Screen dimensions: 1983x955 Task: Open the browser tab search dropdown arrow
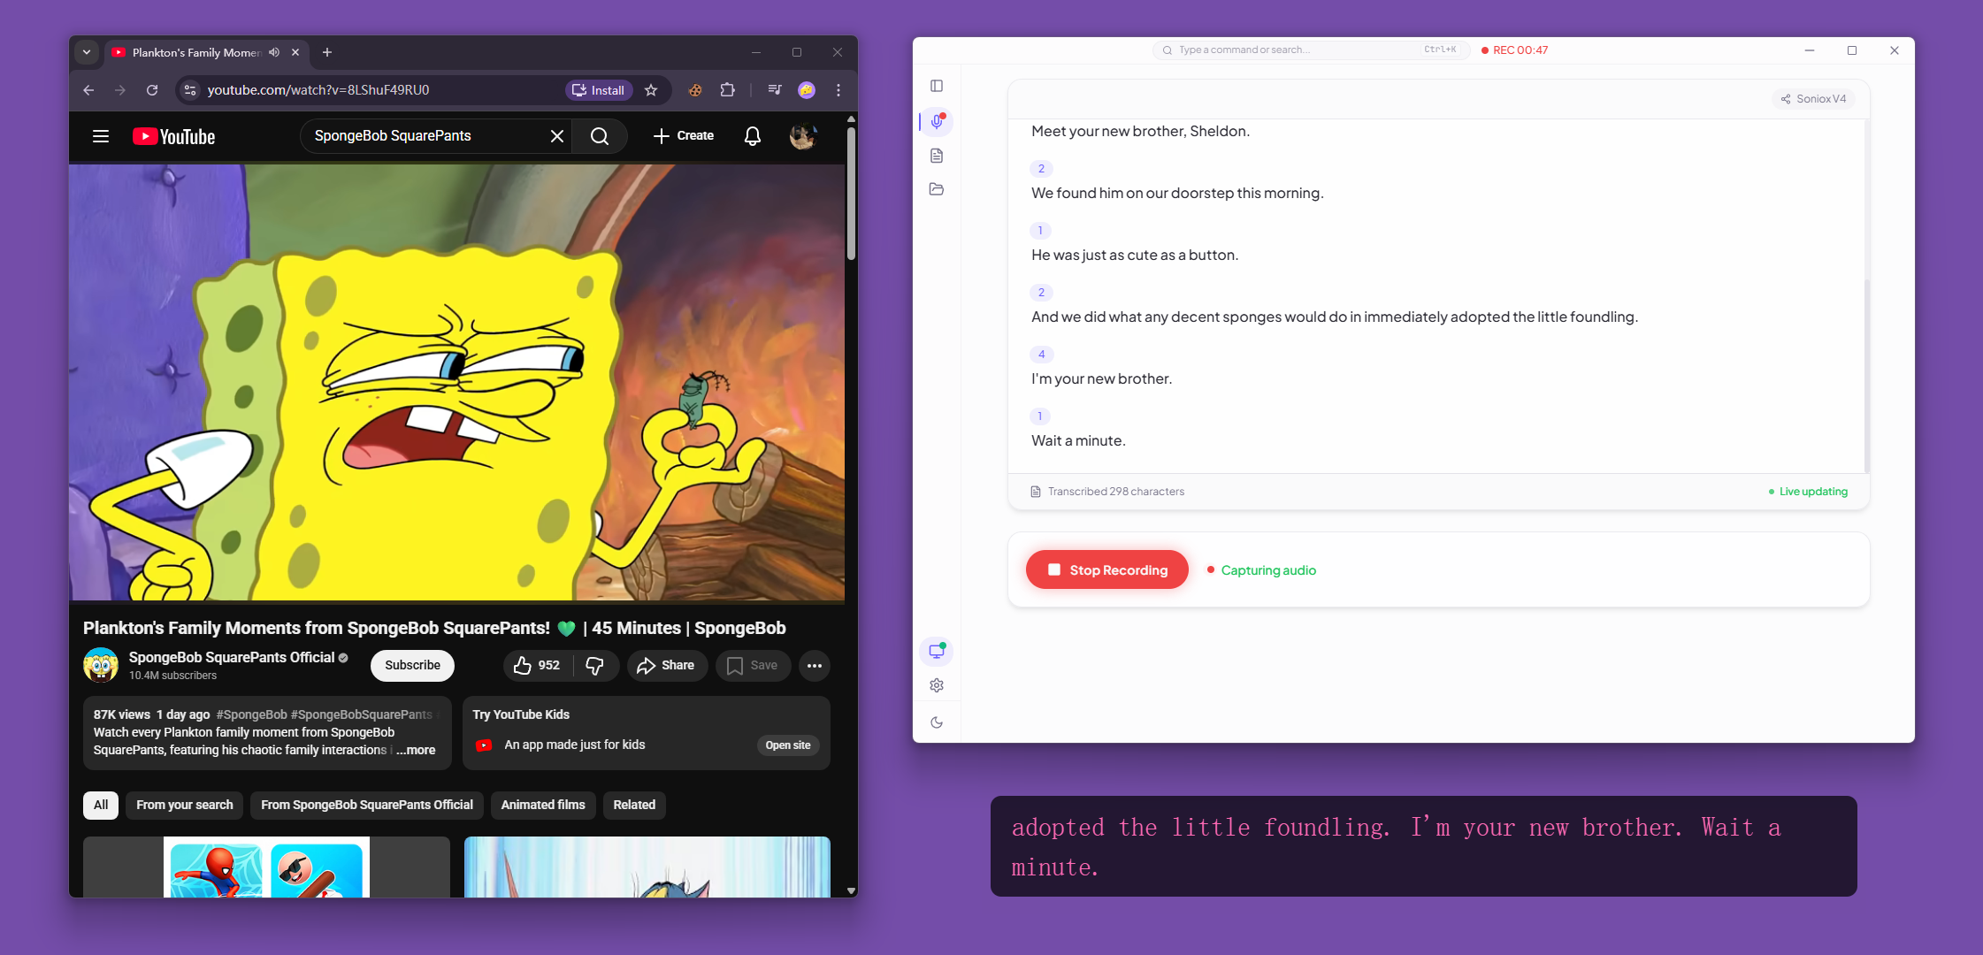coord(87,52)
